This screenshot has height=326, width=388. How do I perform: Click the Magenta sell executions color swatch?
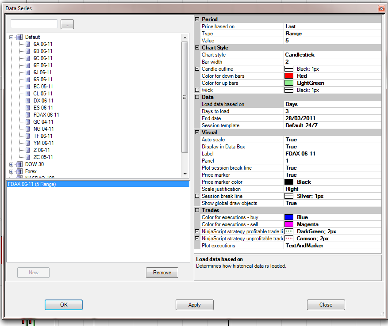pos(289,224)
